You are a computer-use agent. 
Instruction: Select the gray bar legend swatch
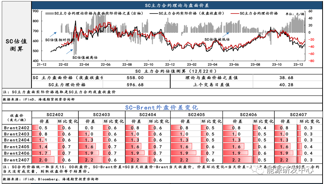(x=50, y=14)
